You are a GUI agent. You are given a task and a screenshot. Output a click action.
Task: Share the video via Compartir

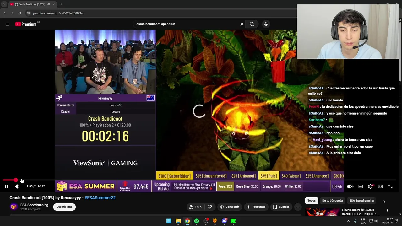tap(229, 207)
